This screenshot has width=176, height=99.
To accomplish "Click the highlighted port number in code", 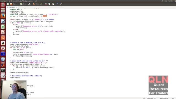I will 45,16.
